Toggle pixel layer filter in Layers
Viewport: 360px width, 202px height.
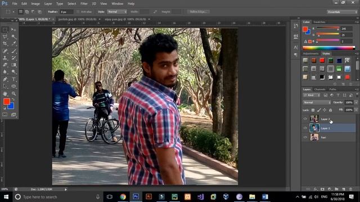click(326, 95)
